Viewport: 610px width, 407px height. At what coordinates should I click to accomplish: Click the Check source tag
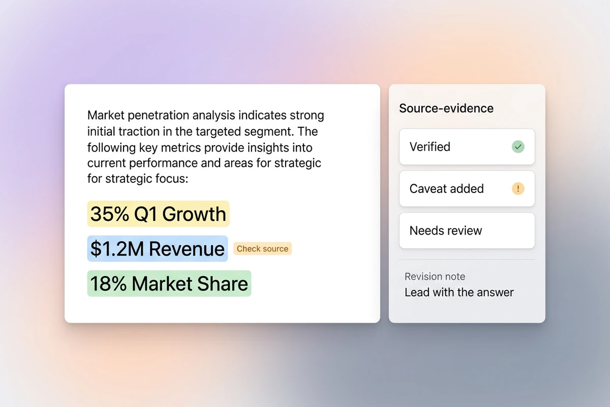(x=262, y=249)
